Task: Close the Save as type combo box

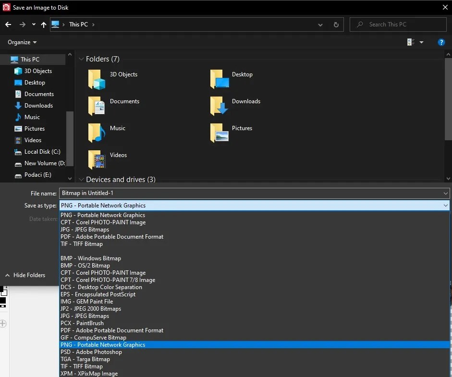Action: click(446, 206)
